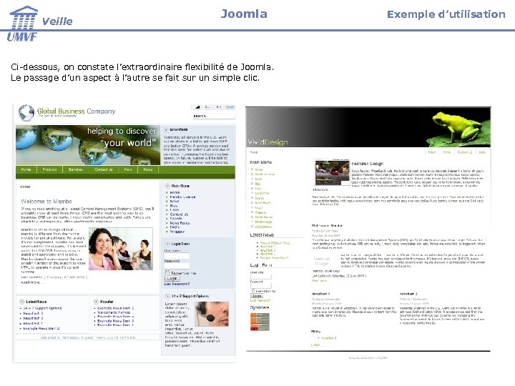Click the bottom red syndicate feed badge
This screenshot has height=386, width=515.
[x=260, y=329]
